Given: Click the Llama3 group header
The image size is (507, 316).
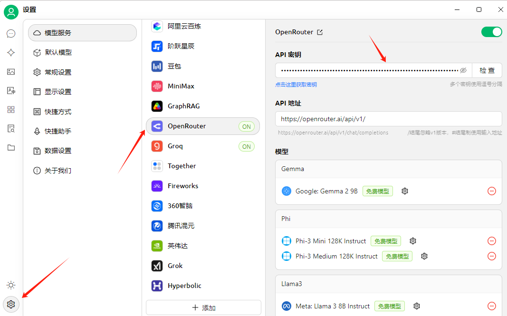Looking at the screenshot, I should [388, 284].
